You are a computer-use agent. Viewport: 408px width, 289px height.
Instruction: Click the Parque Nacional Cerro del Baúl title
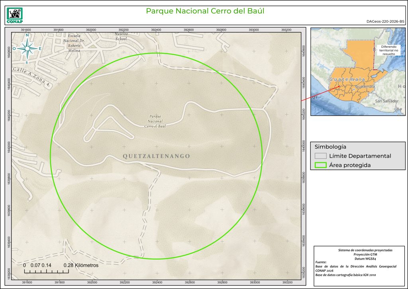(x=205, y=11)
